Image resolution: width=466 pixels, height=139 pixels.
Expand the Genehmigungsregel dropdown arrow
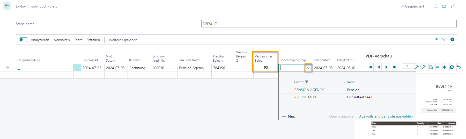coord(308,68)
